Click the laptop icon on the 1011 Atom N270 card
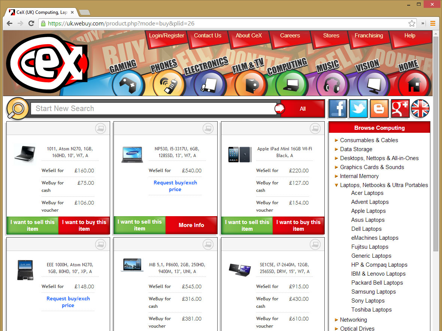The width and height of the screenshot is (442, 331). tap(101, 129)
